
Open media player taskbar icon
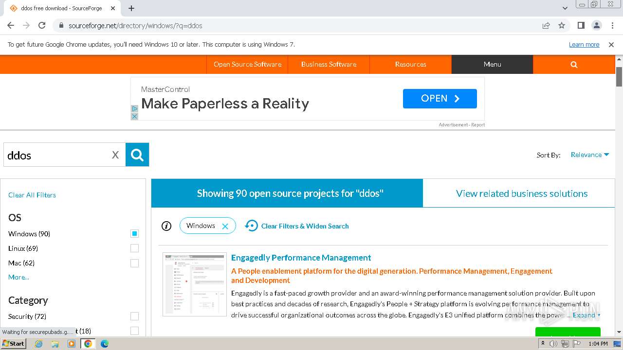pyautogui.click(x=72, y=344)
